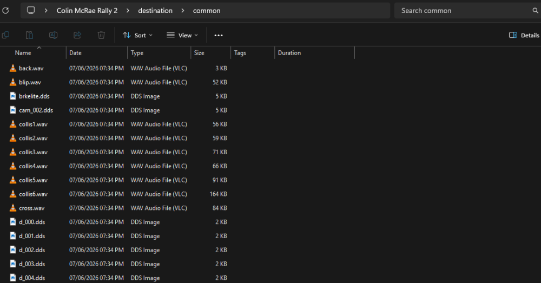The width and height of the screenshot is (541, 283).
Task: Select the file name collis5.wav
Action: 33,180
